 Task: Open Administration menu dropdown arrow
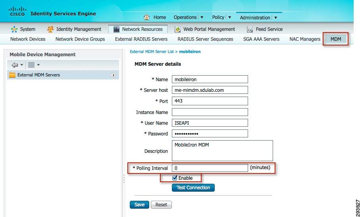[x=276, y=18]
